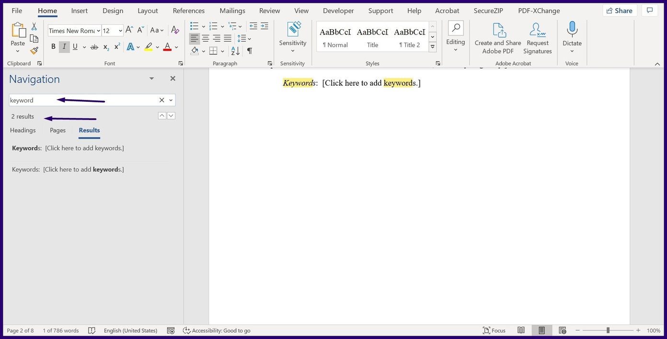Start Dictate microphone

pyautogui.click(x=572, y=37)
